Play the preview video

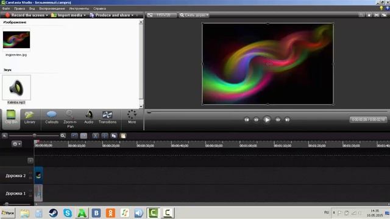267,120
